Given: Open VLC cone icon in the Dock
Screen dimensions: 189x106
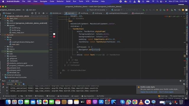Looking at the screenshot, I should click(x=141, y=102).
